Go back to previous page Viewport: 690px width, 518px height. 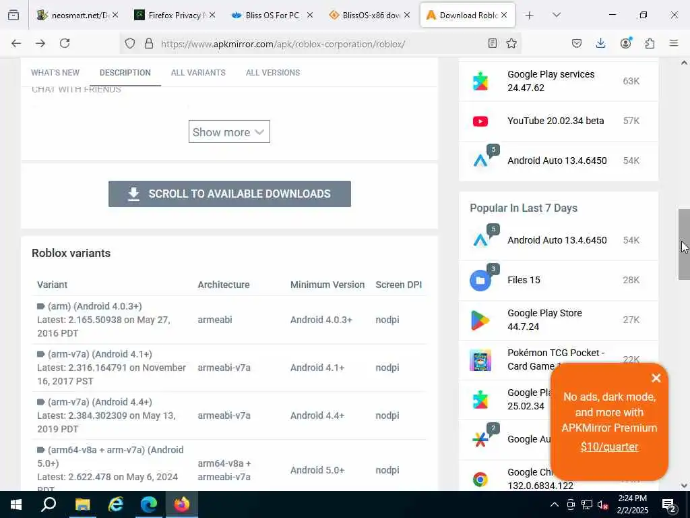[x=16, y=43]
